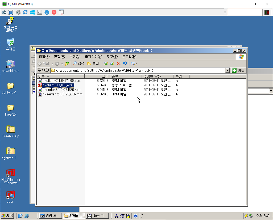
Task: Select the FreeNX.zip desktop archive
Action: coord(11,132)
